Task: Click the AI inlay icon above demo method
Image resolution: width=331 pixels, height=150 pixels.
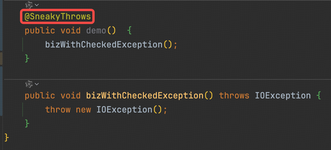Action: coord(29,4)
